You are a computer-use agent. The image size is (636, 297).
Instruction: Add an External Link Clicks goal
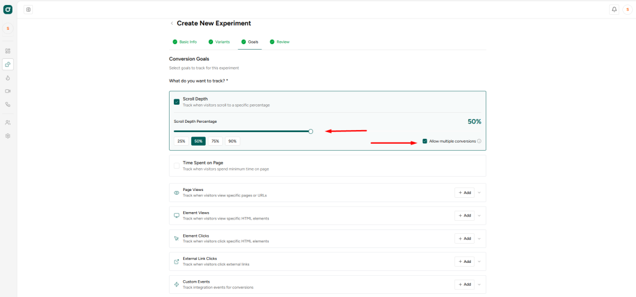coord(465,262)
